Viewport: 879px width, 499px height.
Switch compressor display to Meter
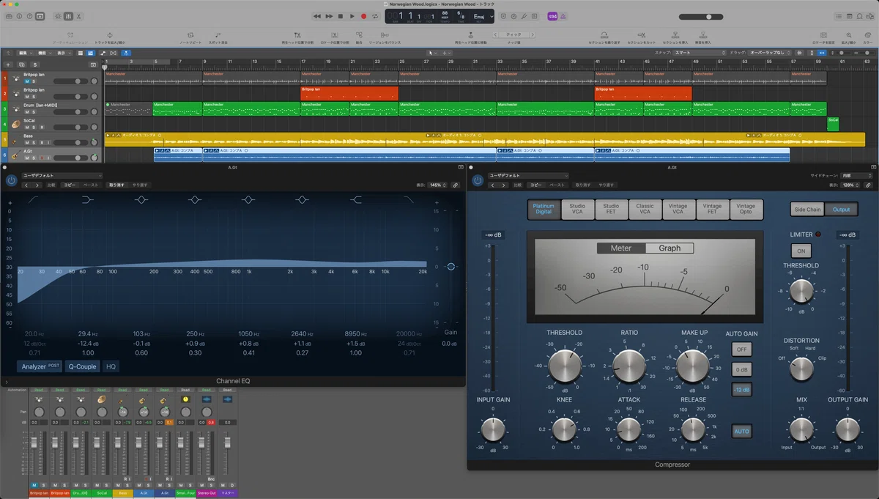click(x=621, y=248)
